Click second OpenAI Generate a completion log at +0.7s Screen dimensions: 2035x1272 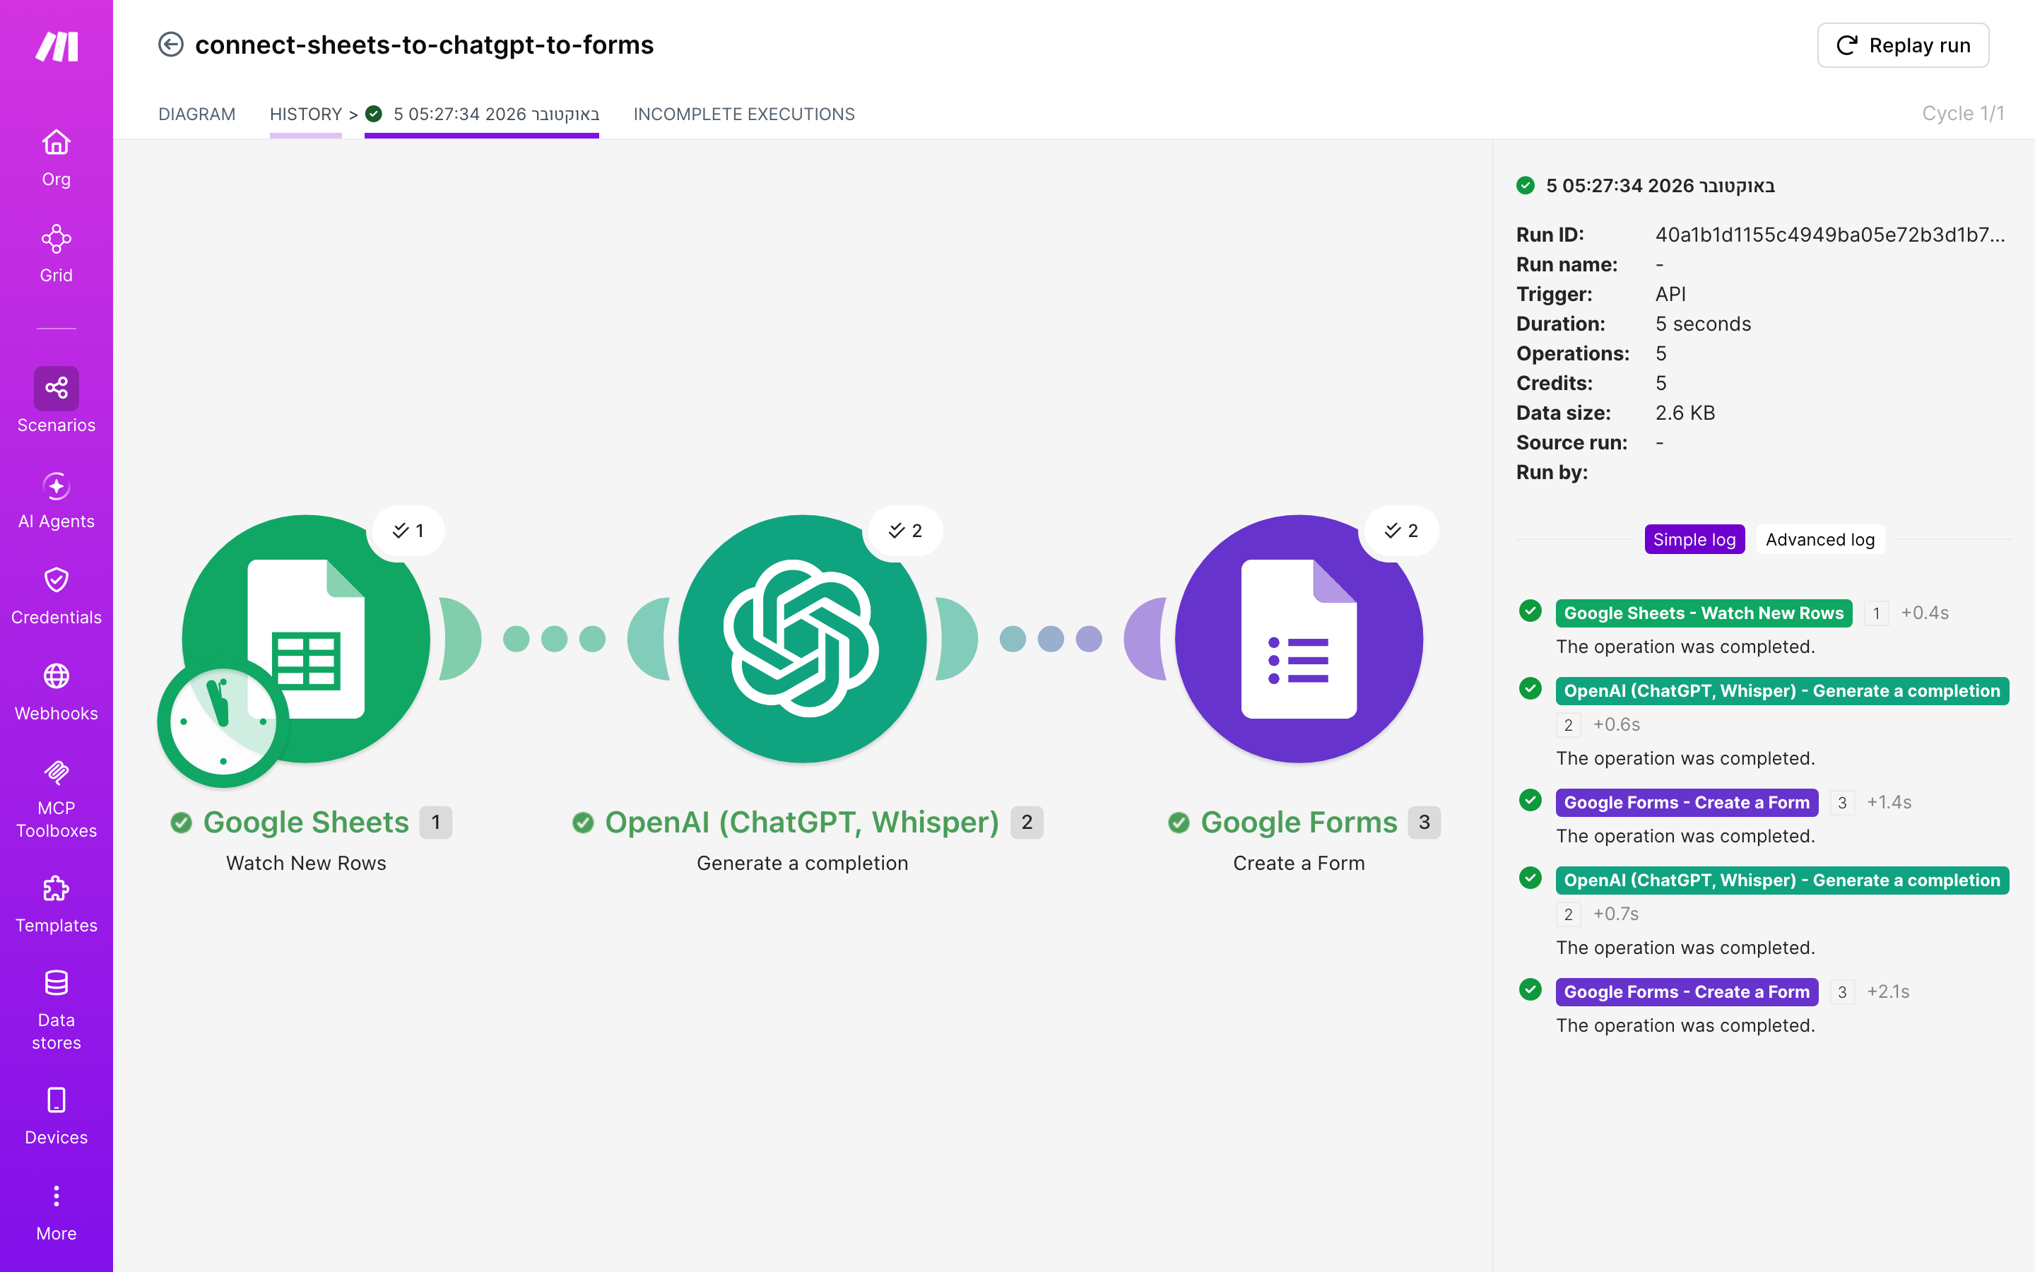(1782, 880)
